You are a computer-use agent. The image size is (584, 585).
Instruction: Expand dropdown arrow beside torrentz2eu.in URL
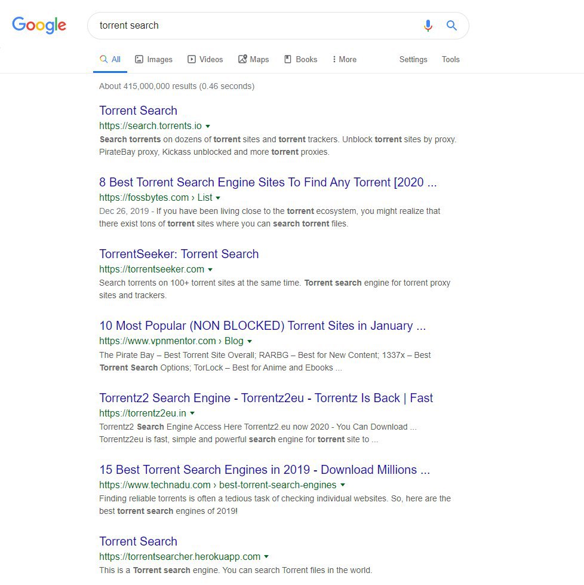pos(192,413)
